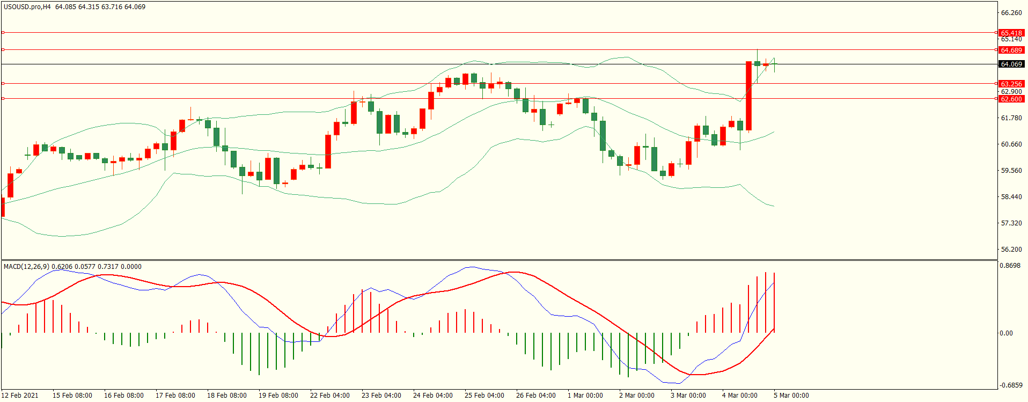
Task: Click the 65.418 red price level label
Action: click(x=1011, y=33)
